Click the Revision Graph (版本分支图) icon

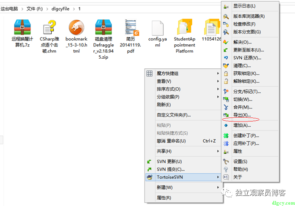[226, 32]
